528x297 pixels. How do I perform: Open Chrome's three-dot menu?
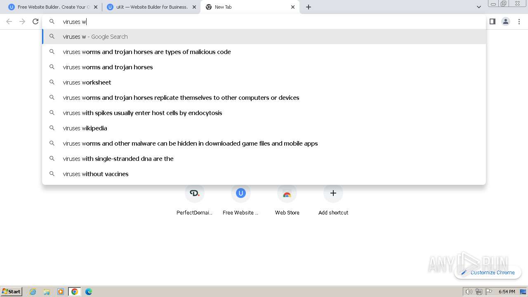[519, 21]
